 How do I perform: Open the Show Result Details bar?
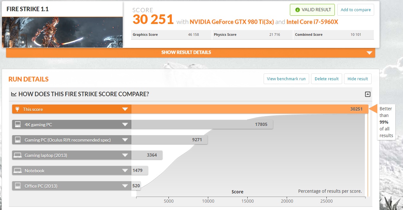[x=191, y=52]
